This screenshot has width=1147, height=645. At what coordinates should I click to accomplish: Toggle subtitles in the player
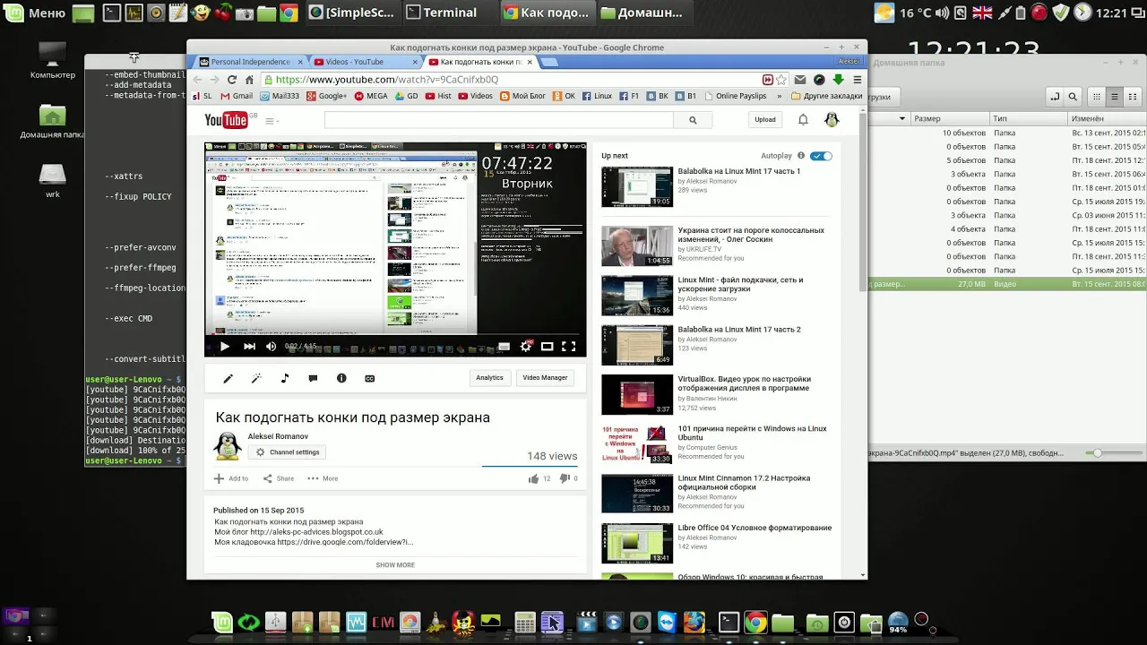tap(504, 347)
